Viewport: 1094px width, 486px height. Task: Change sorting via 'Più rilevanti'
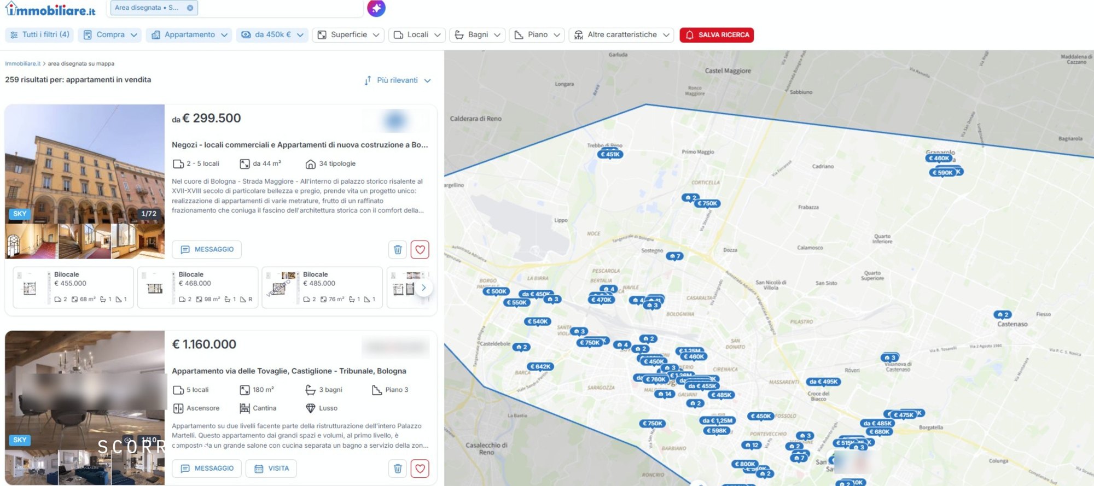click(398, 80)
